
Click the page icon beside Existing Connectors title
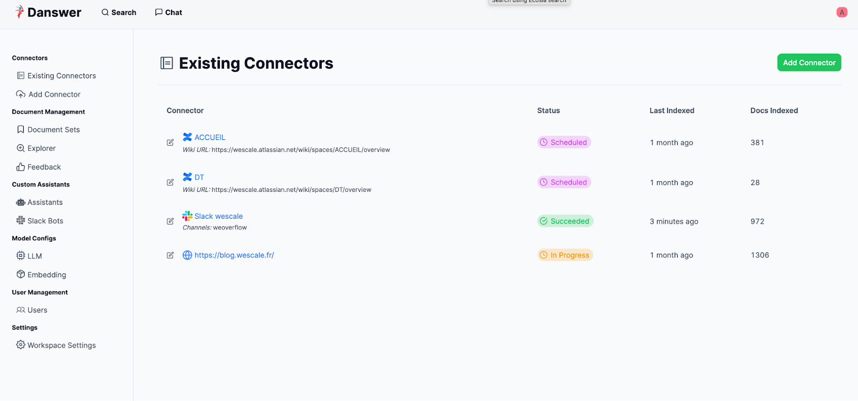click(x=167, y=63)
